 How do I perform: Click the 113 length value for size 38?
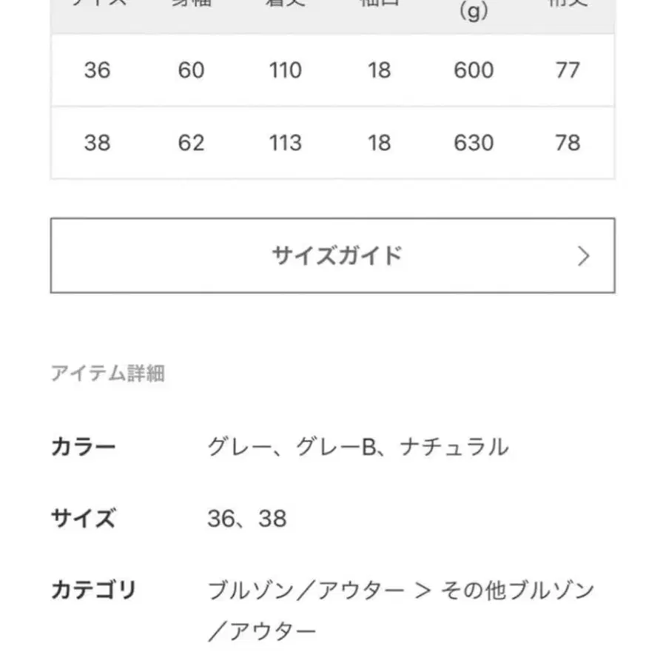285,144
